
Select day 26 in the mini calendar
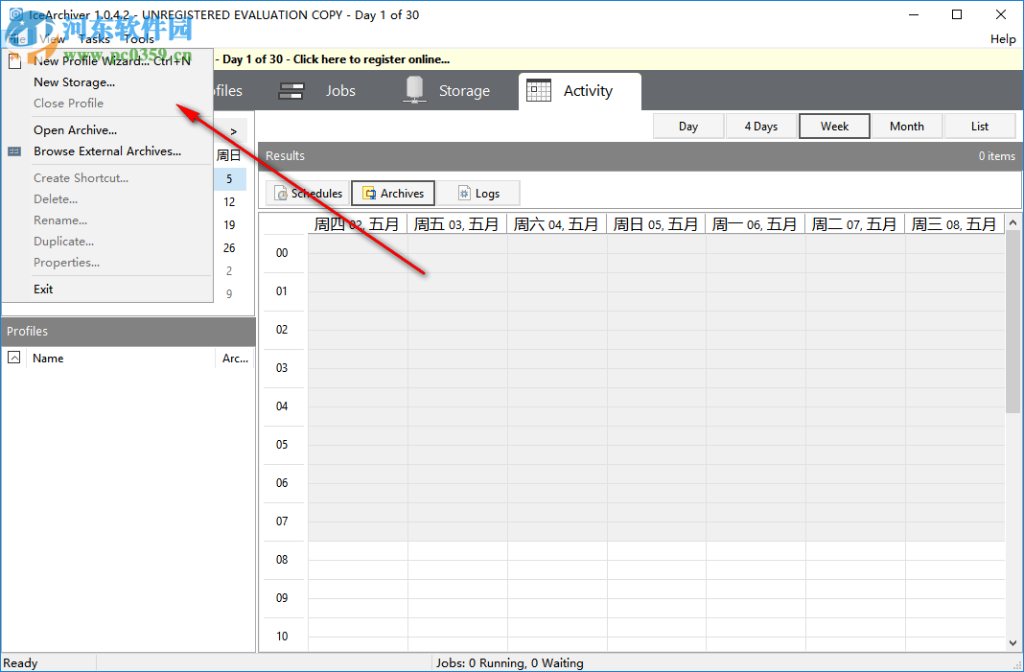tap(229, 247)
